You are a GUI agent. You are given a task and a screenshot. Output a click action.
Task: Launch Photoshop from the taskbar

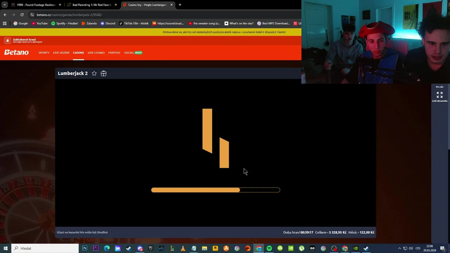pos(85,248)
